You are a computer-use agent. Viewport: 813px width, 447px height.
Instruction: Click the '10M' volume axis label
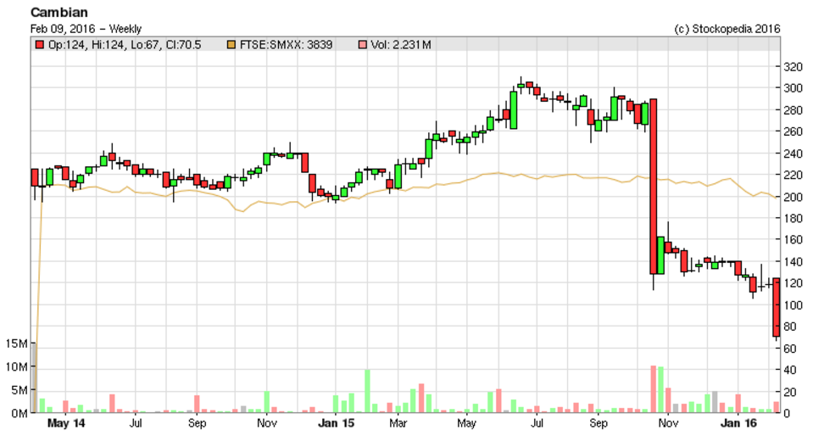pyautogui.click(x=17, y=367)
